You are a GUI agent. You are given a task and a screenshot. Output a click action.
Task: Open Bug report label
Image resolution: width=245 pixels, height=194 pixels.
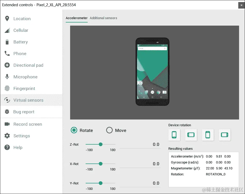pyautogui.click(x=24, y=112)
